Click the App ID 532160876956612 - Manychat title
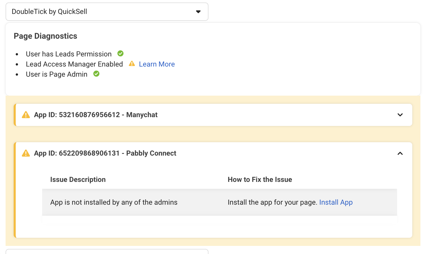Image resolution: width=425 pixels, height=254 pixels. (96, 115)
